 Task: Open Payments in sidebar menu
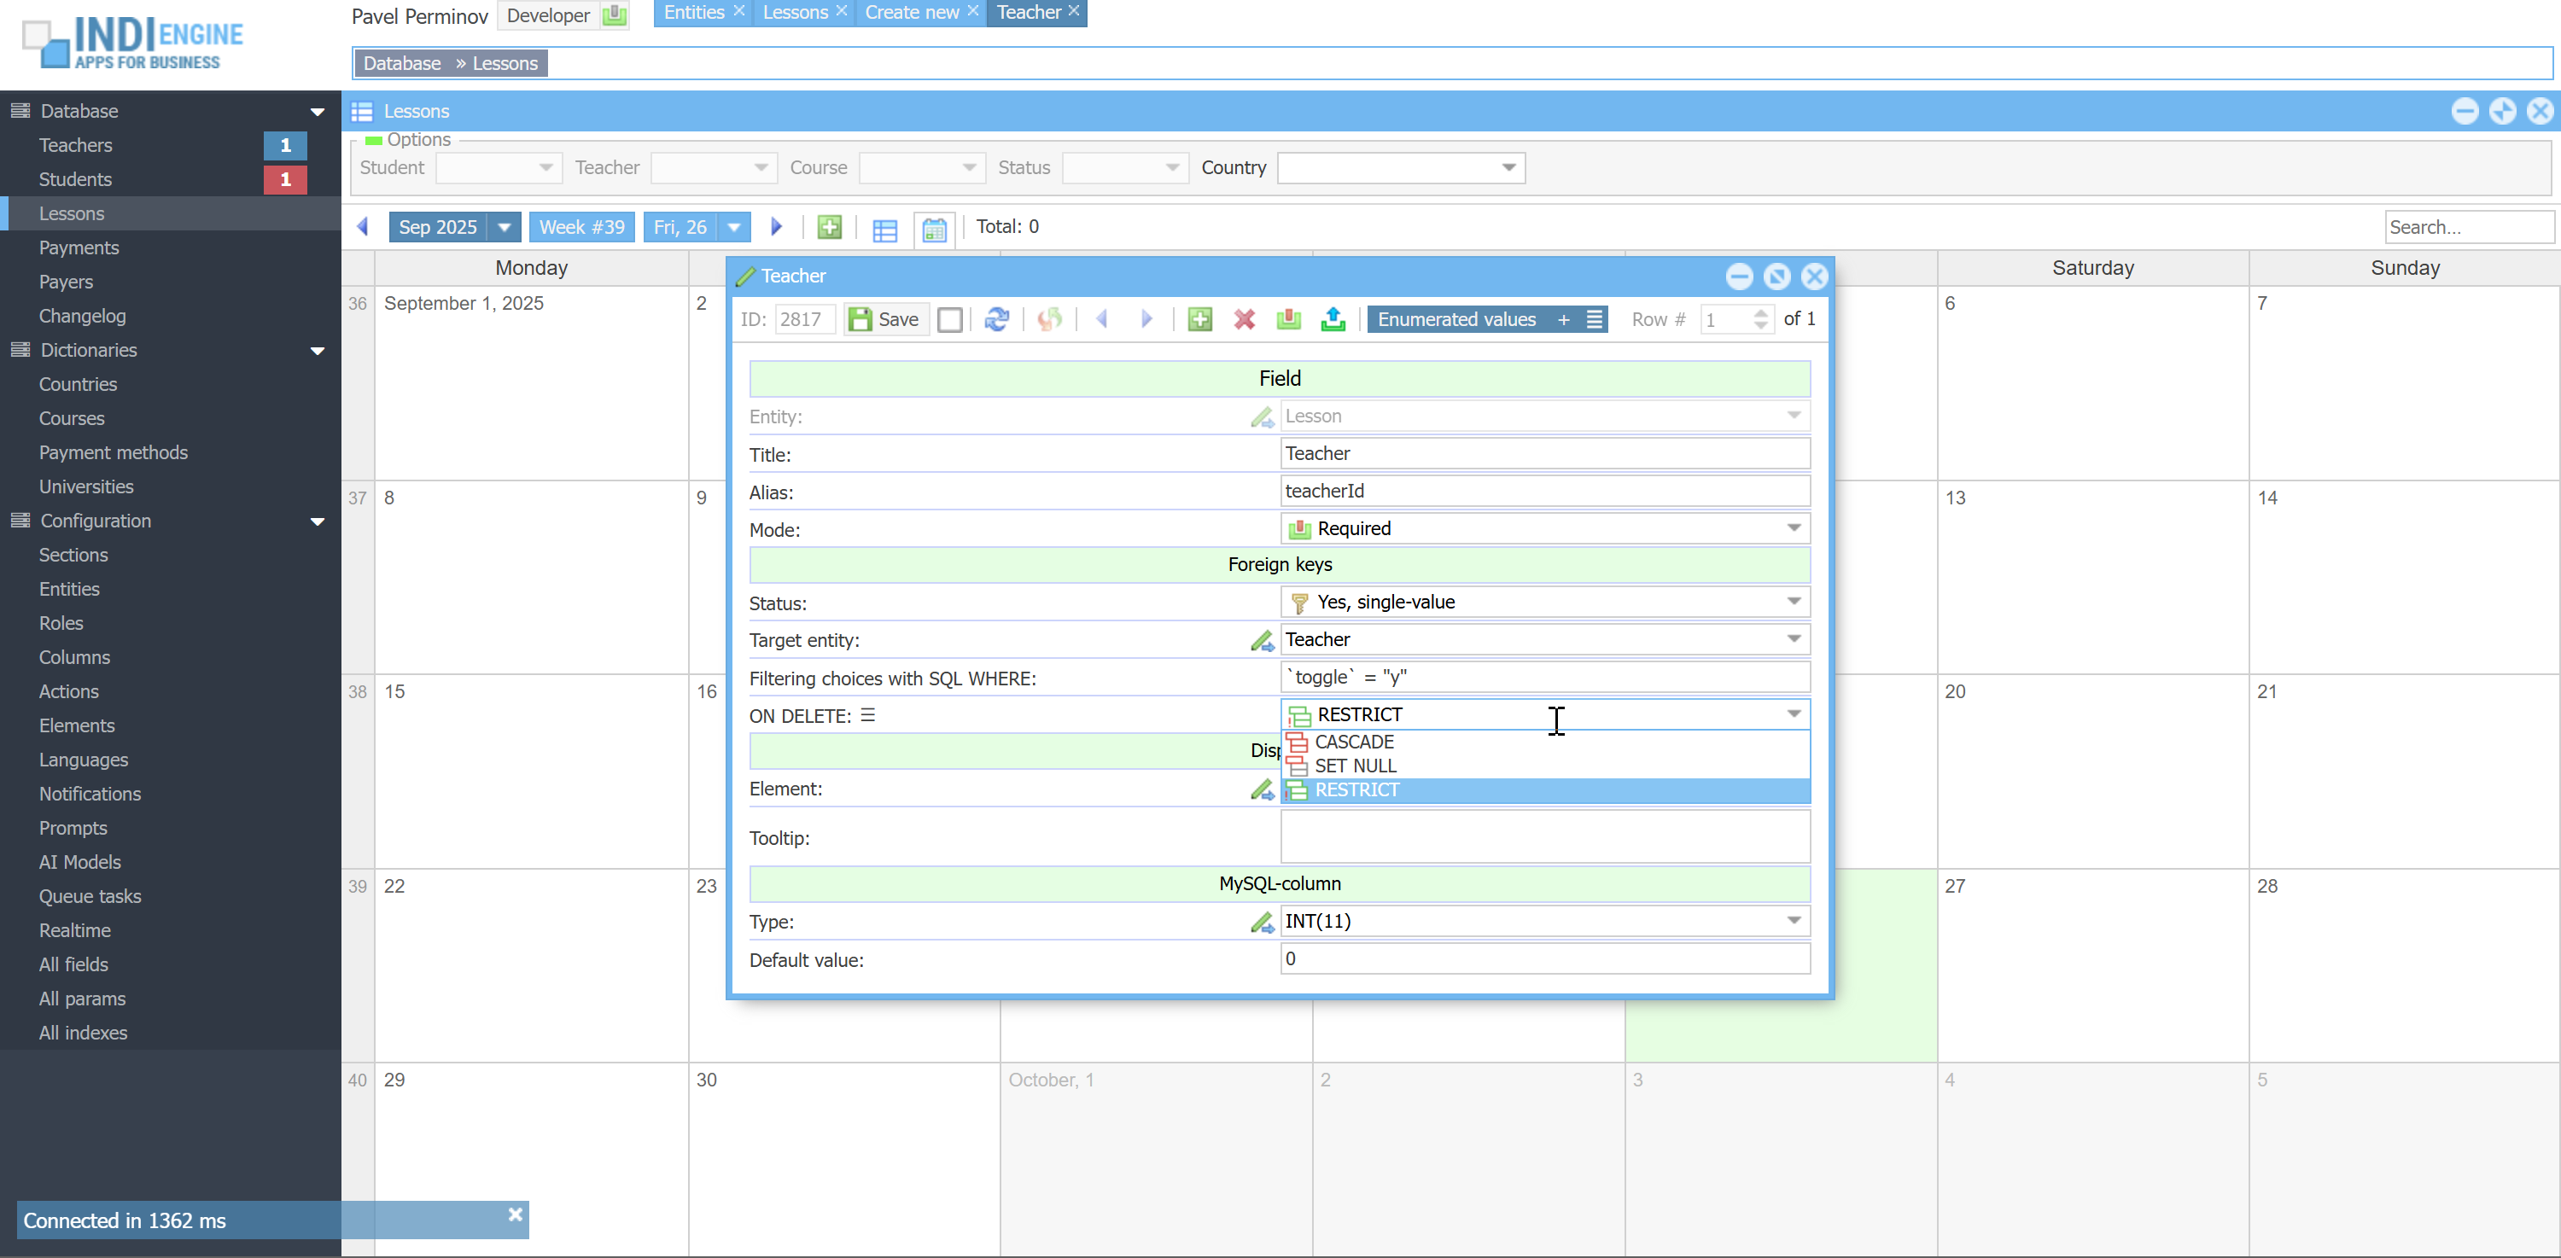tap(79, 248)
